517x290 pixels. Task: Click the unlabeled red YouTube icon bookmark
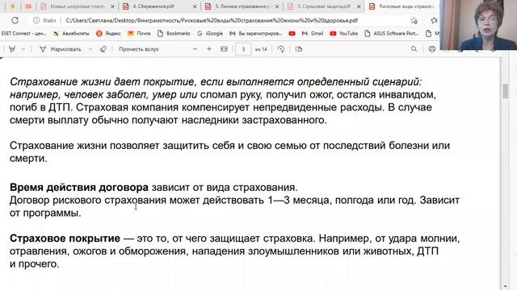click(292, 33)
